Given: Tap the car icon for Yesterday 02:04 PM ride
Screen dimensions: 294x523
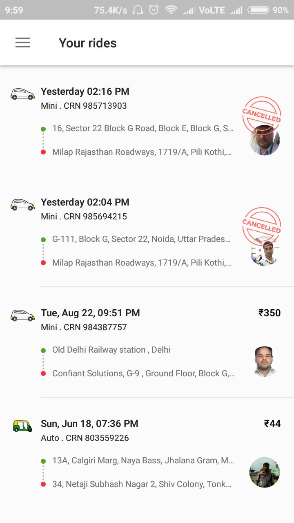Looking at the screenshot, I should [22, 205].
